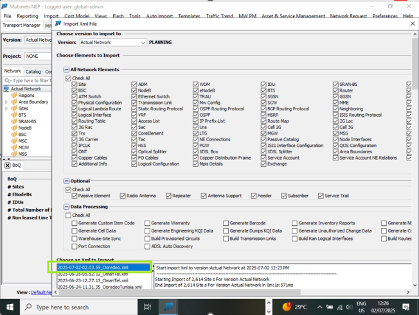
Task: Click the Mobinets NEP taskbar icon
Action: coord(168,307)
